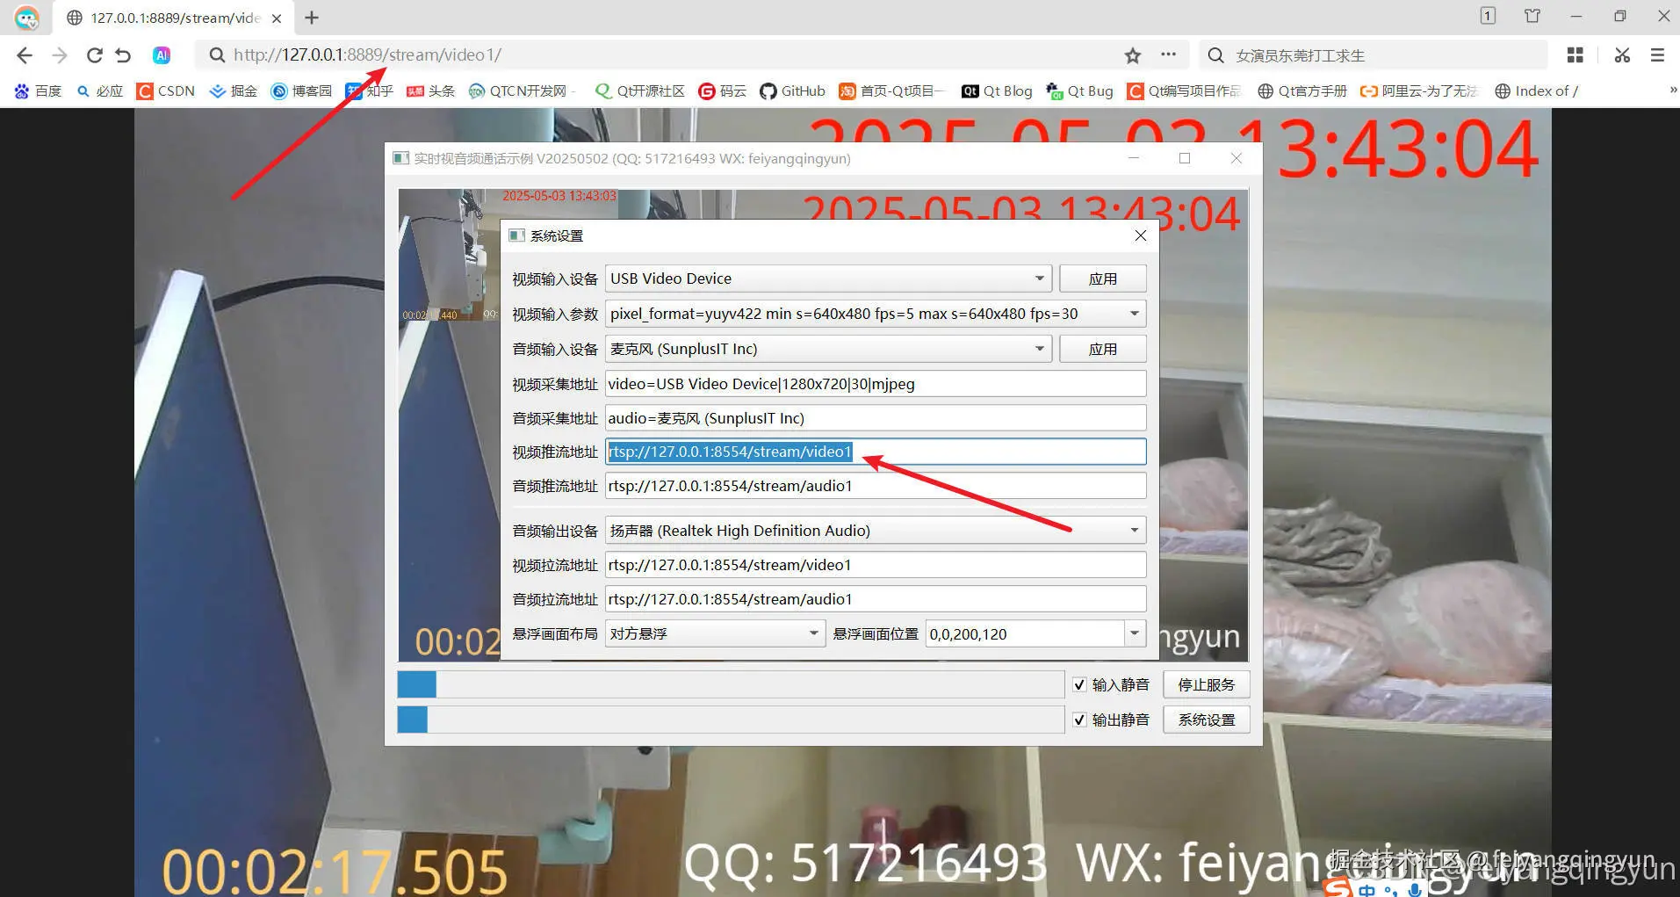Viewport: 1680px width, 897px height.
Task: Enable the 输入静音 checkbox
Action: [x=1079, y=684]
